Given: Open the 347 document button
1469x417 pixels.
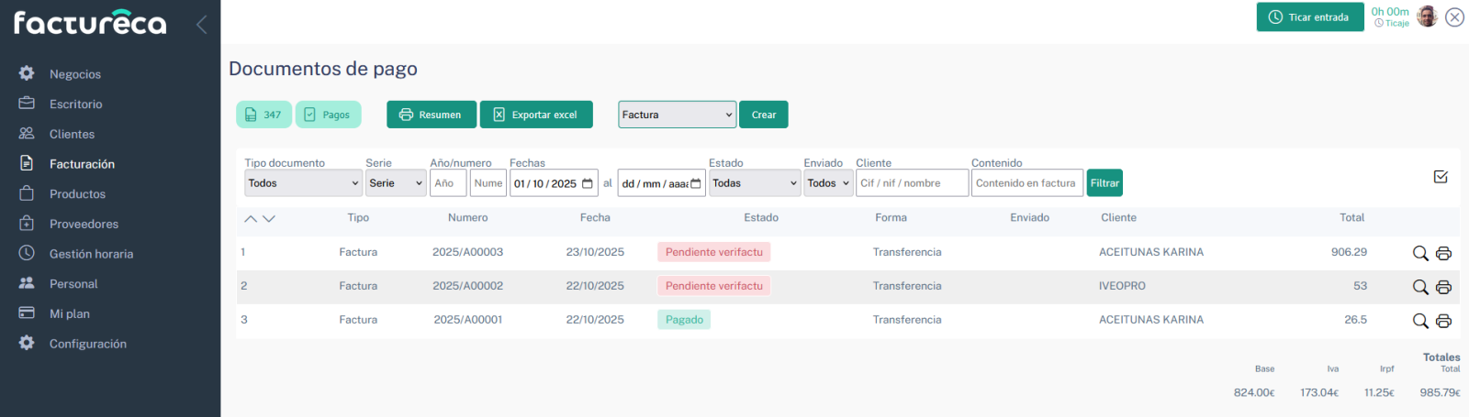Looking at the screenshot, I should tap(264, 115).
